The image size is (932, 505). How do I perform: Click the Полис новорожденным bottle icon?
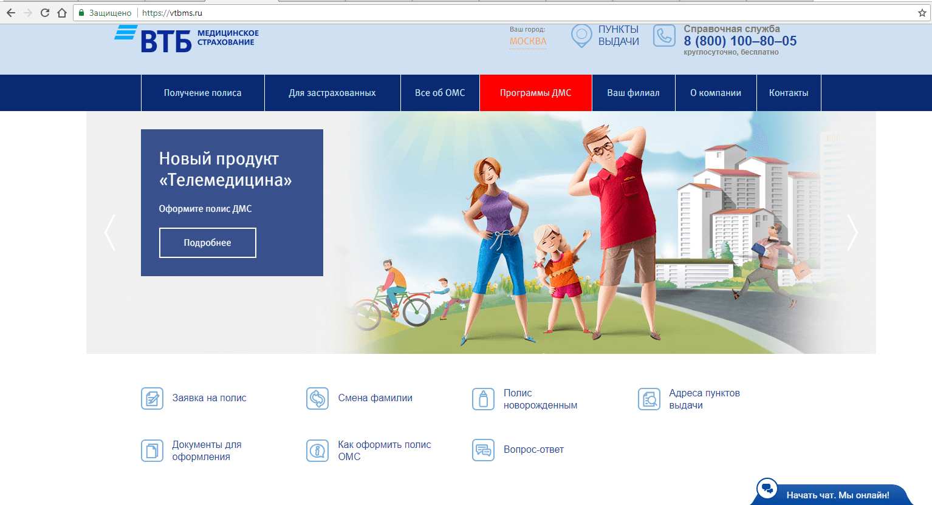[483, 399]
